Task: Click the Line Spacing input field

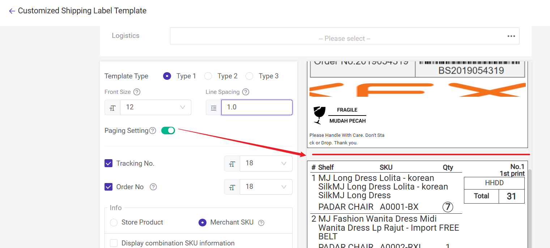Action: click(x=256, y=108)
